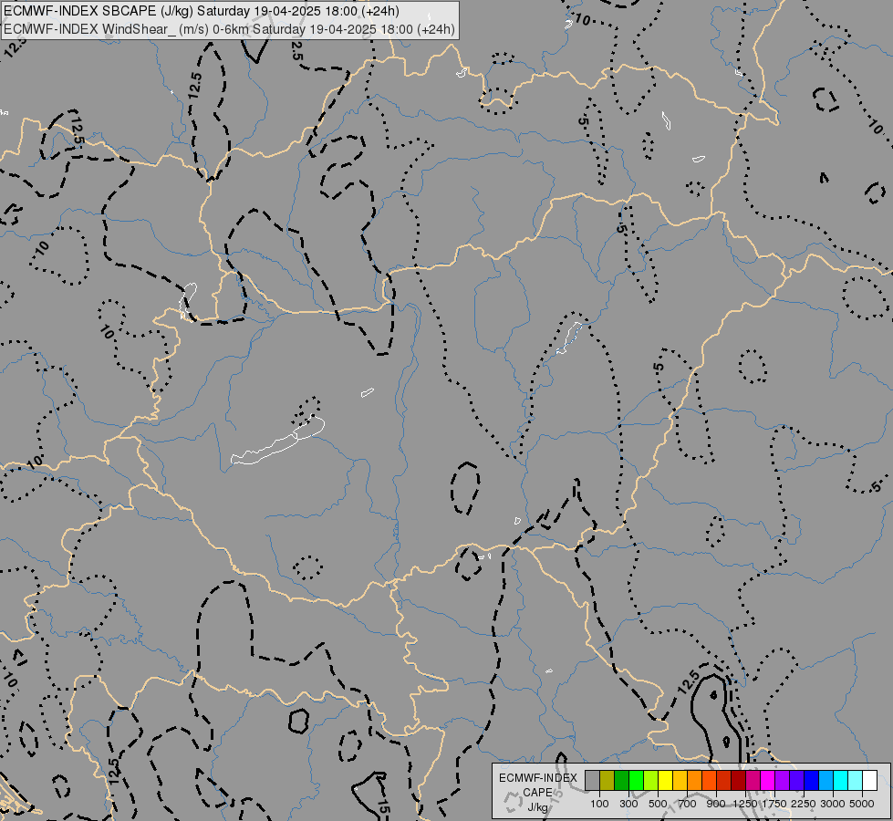Pick the pure yellow legend swatch
The height and width of the screenshot is (821, 893).
point(665,781)
